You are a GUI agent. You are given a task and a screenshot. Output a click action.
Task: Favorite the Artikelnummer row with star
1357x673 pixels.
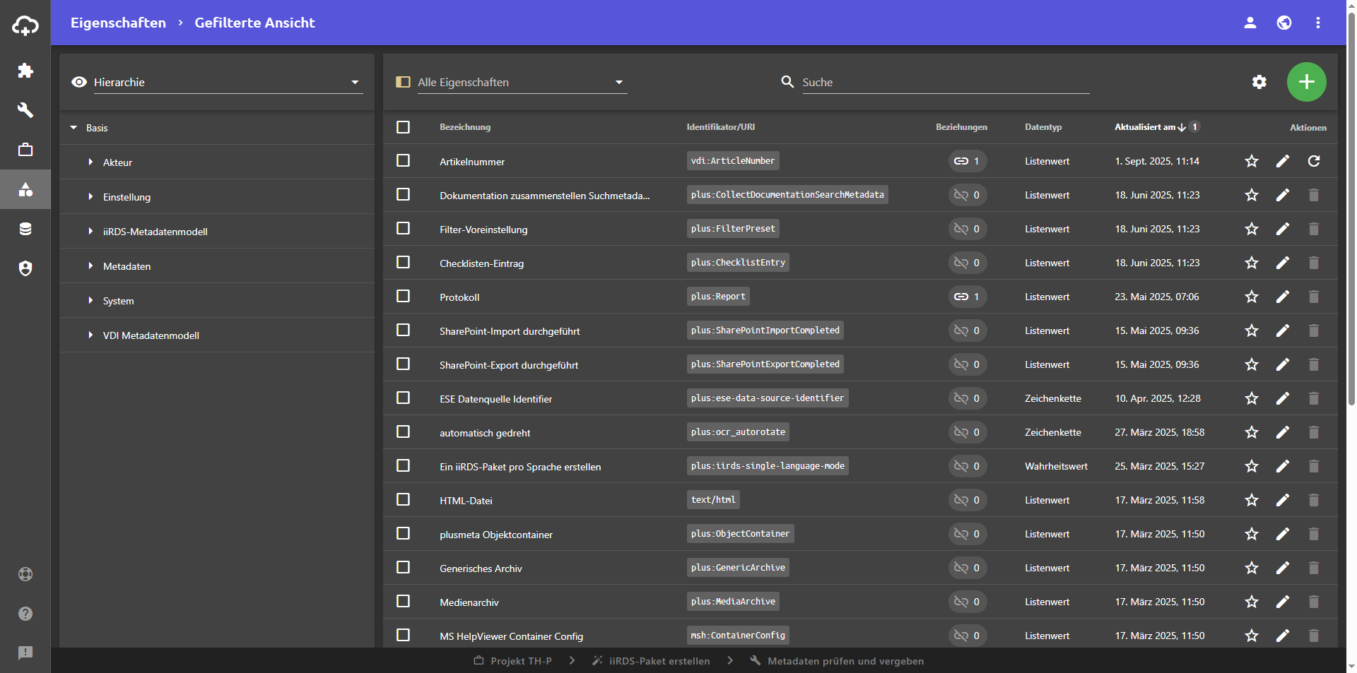coord(1251,161)
